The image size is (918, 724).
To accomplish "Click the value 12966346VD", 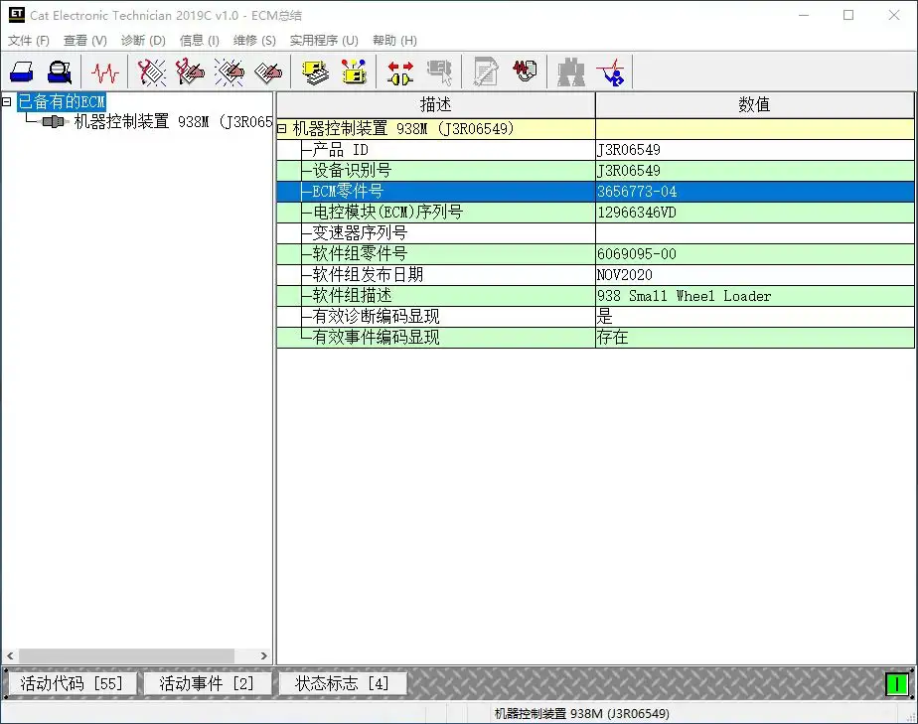I will (637, 213).
